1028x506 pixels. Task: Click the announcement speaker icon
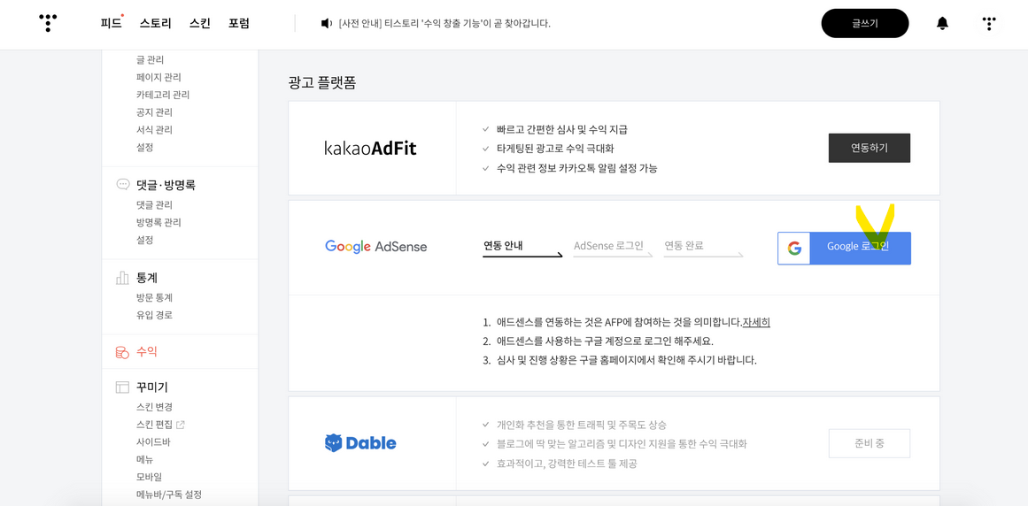point(327,24)
